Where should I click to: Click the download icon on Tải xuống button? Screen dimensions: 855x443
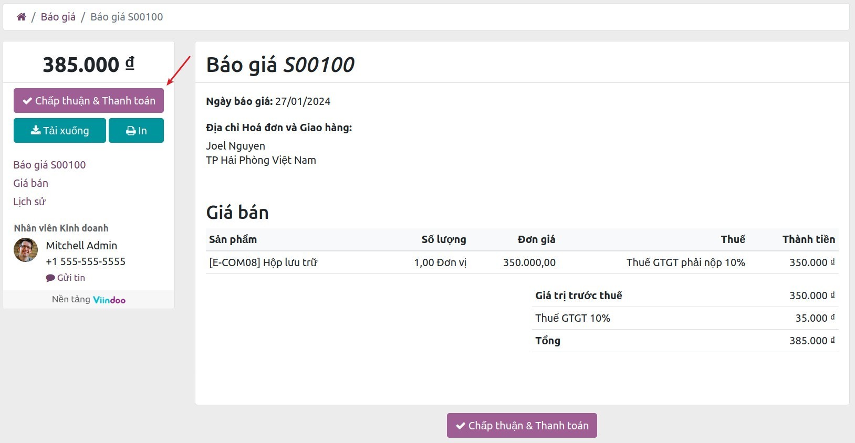35,130
